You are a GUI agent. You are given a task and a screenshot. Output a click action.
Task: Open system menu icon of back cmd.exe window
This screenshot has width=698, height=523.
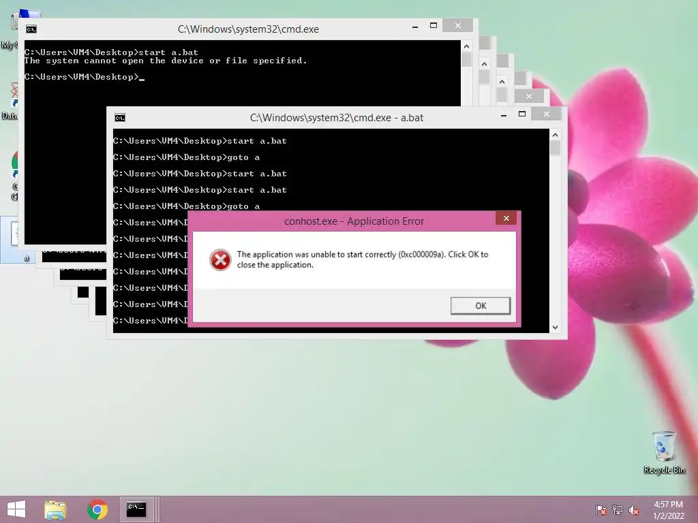point(31,29)
